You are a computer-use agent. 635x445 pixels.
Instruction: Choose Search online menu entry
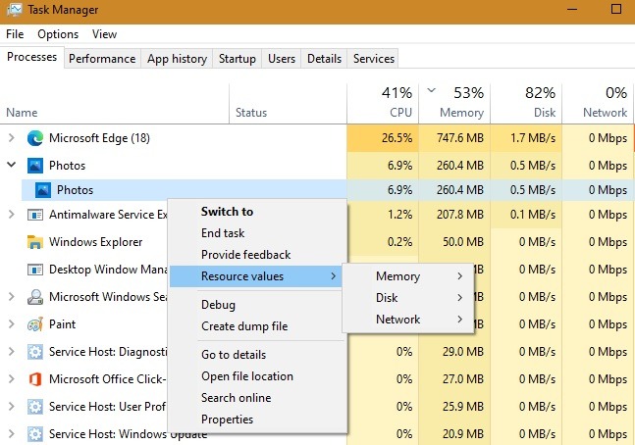coord(257,398)
